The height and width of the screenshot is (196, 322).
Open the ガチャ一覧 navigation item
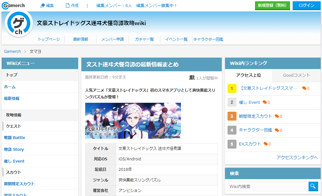click(144, 39)
